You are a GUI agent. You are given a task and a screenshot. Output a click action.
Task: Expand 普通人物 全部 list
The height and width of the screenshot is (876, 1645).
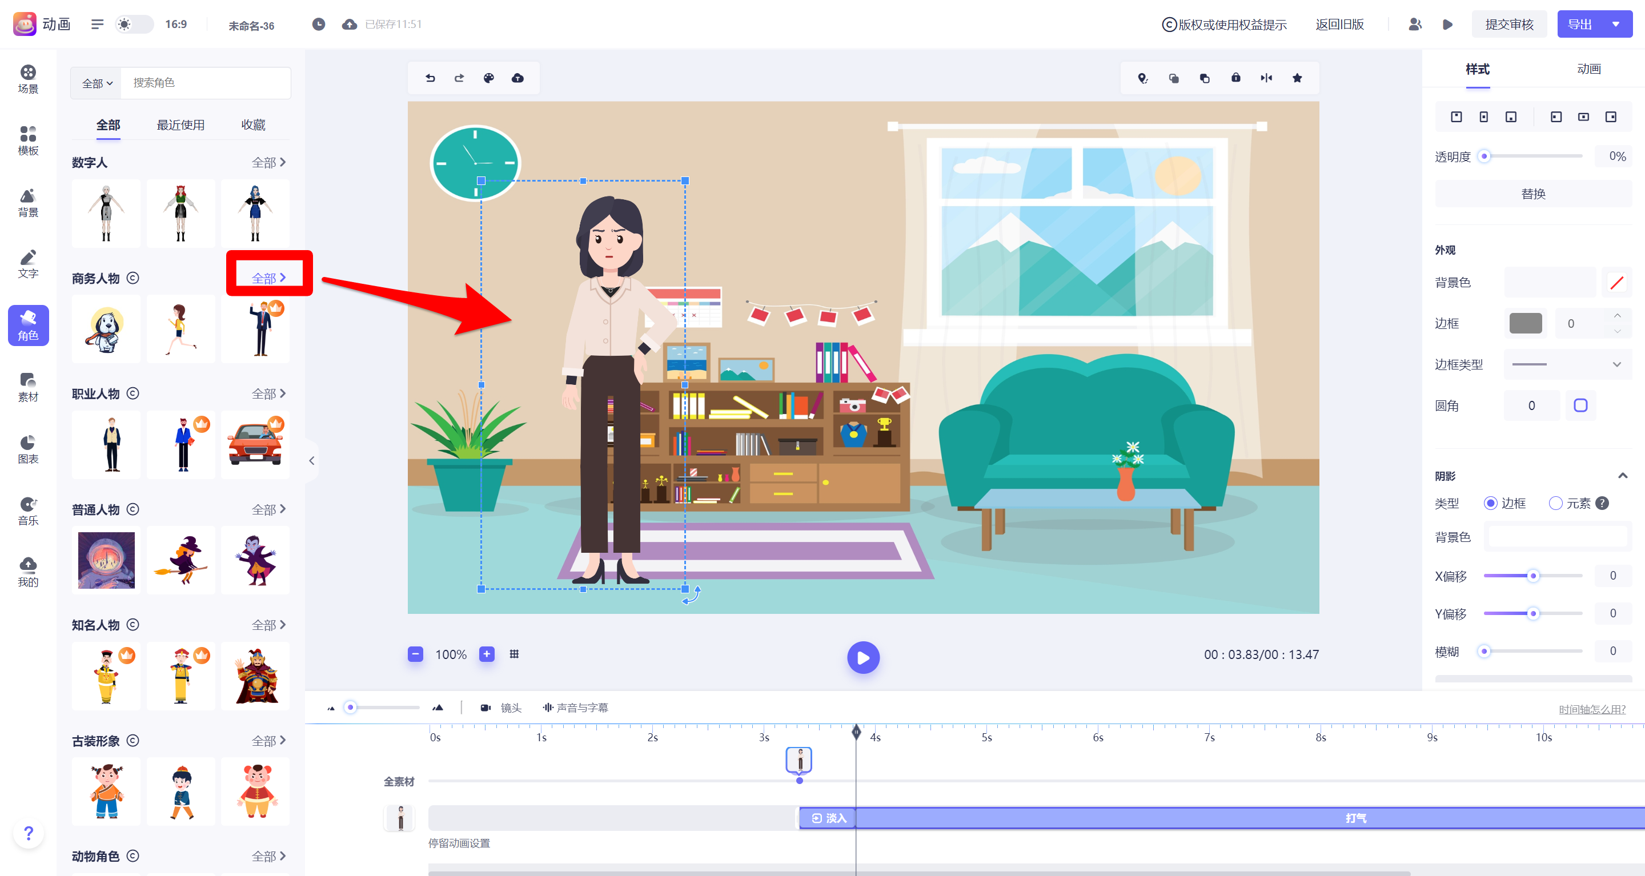(269, 509)
